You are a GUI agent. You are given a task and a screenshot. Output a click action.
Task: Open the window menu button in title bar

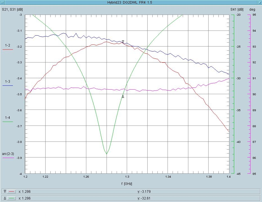(x=2, y=2)
